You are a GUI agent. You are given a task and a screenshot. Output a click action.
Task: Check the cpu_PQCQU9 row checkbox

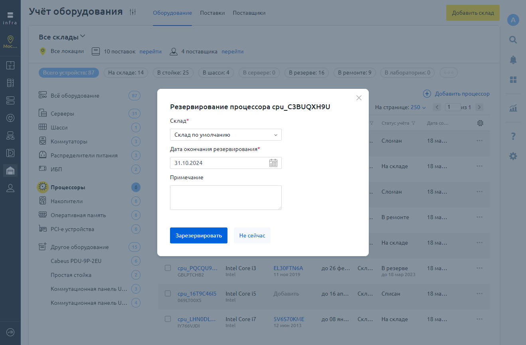(x=168, y=268)
